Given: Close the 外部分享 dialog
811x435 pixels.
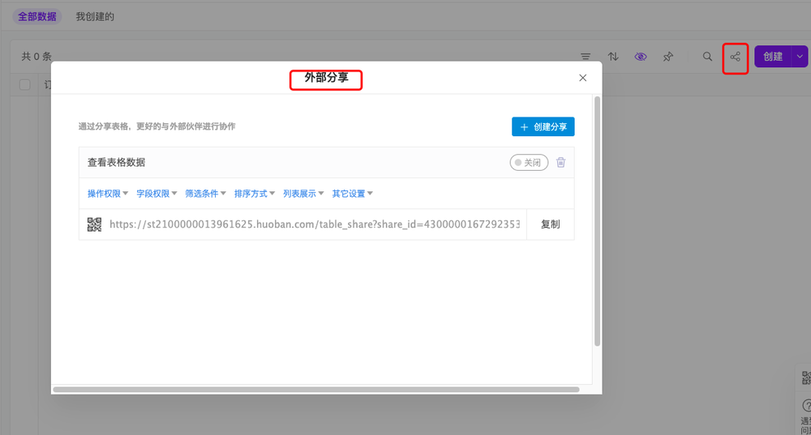Looking at the screenshot, I should click(x=582, y=78).
